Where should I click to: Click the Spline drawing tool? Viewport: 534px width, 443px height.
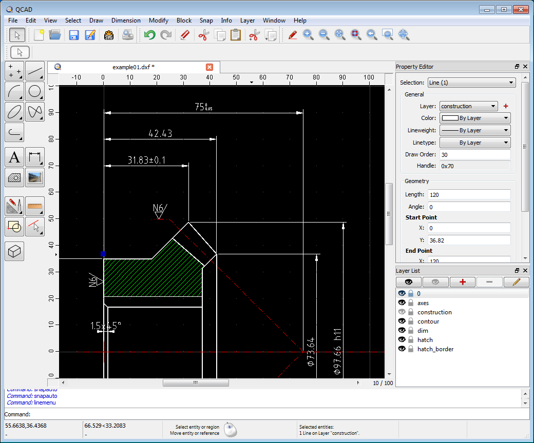pyautogui.click(x=35, y=112)
